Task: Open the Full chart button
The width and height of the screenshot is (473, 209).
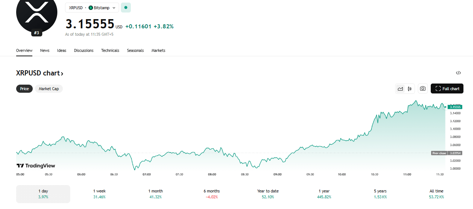Action: click(x=447, y=89)
